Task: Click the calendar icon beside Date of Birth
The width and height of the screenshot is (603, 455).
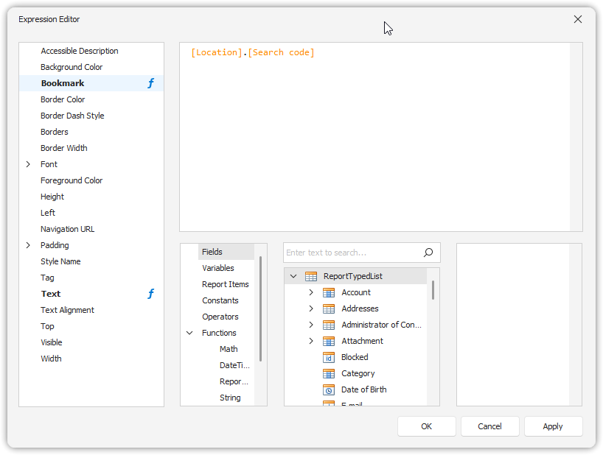Action: (x=328, y=389)
